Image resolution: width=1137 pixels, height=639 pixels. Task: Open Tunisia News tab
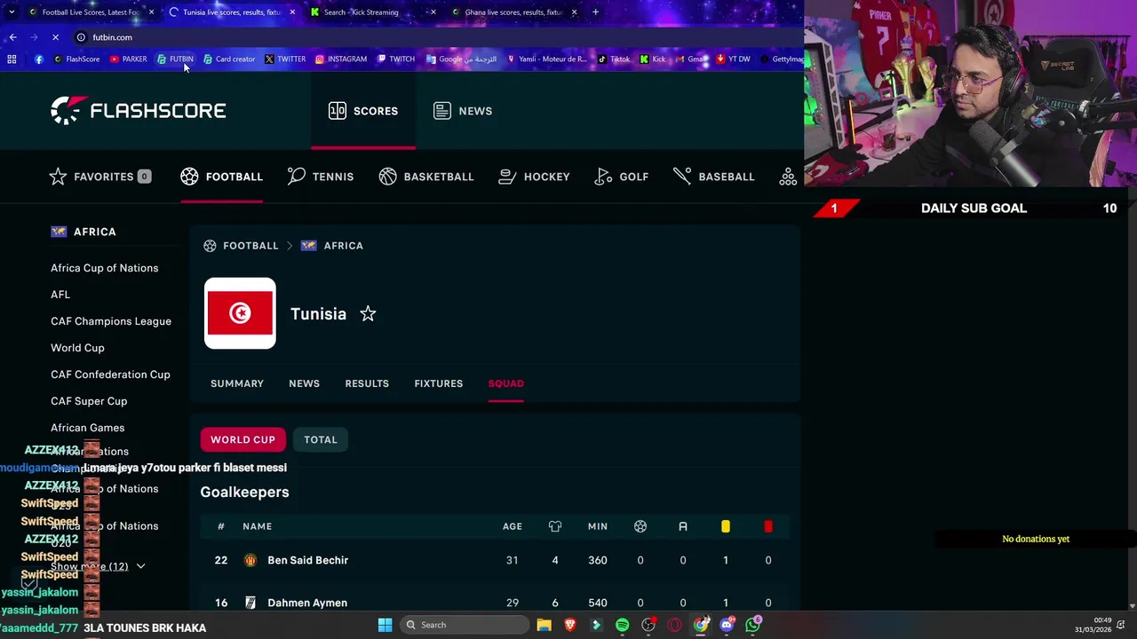(x=304, y=383)
